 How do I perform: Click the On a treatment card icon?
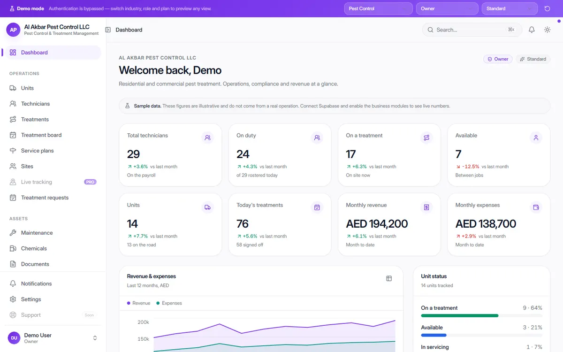point(426,138)
